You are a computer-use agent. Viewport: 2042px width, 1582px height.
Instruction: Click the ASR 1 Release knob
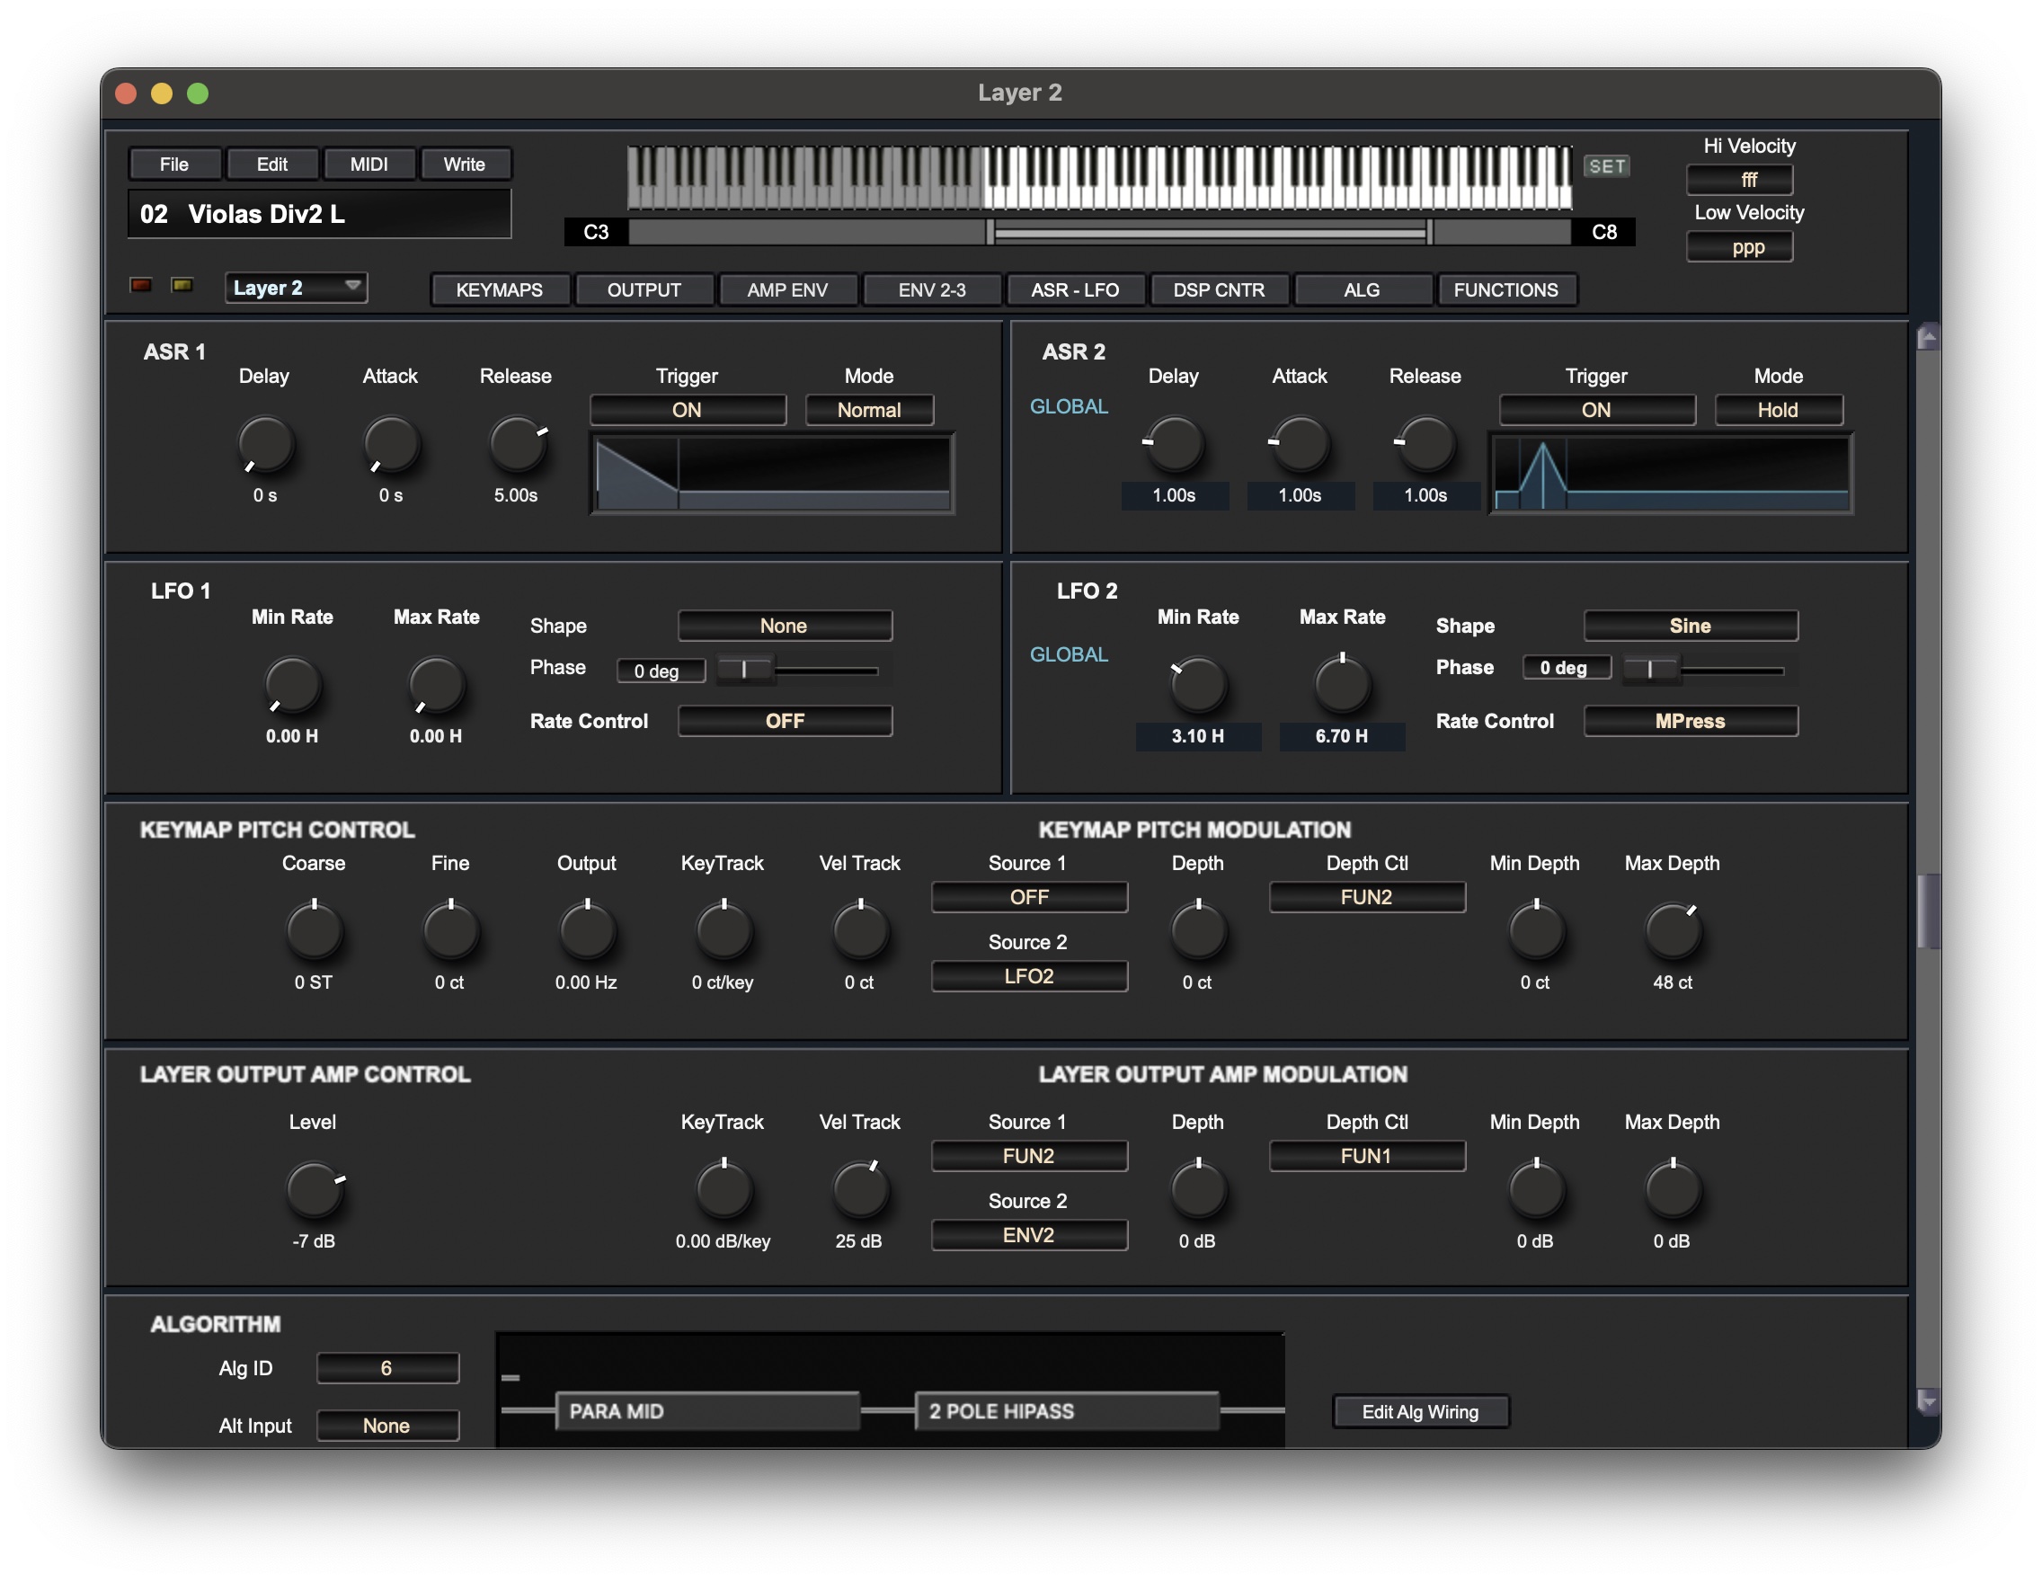click(516, 445)
